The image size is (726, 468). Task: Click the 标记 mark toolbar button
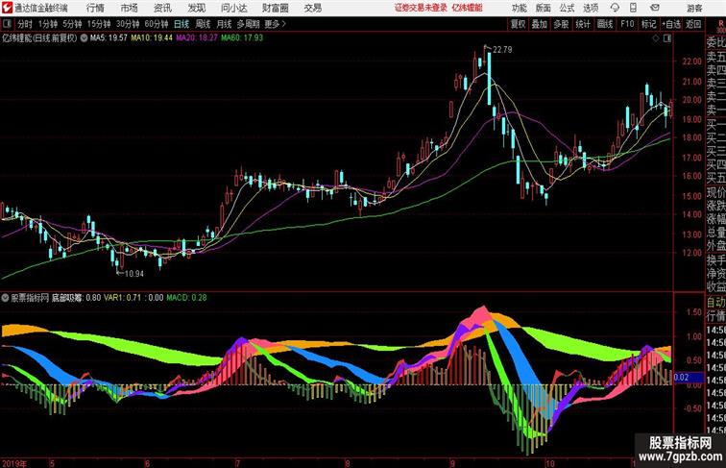click(648, 24)
